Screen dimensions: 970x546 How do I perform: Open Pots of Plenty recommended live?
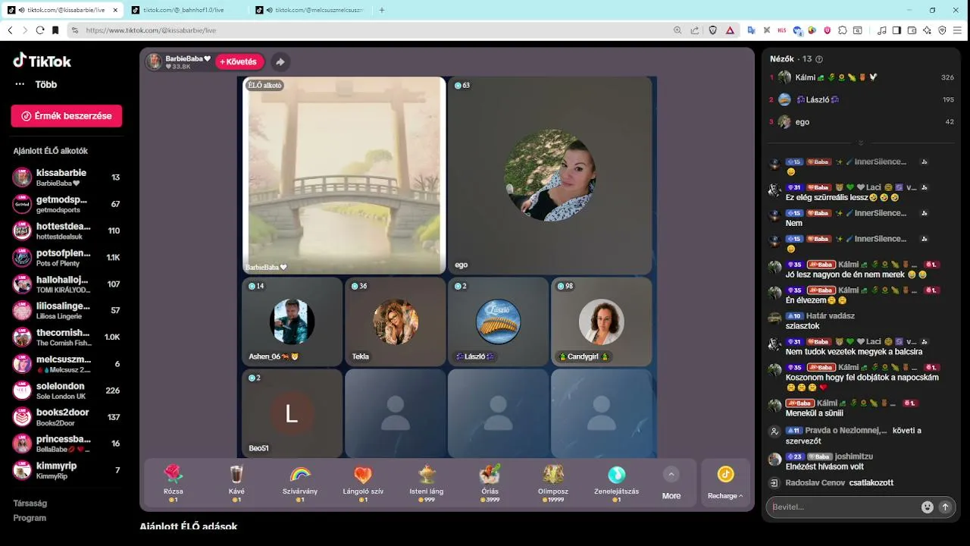(x=67, y=257)
